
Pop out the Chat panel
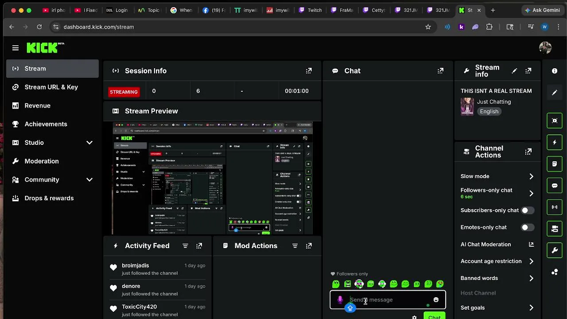click(x=440, y=71)
